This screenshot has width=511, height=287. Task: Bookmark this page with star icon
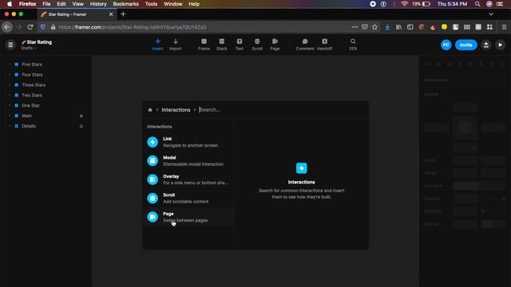coord(374,27)
